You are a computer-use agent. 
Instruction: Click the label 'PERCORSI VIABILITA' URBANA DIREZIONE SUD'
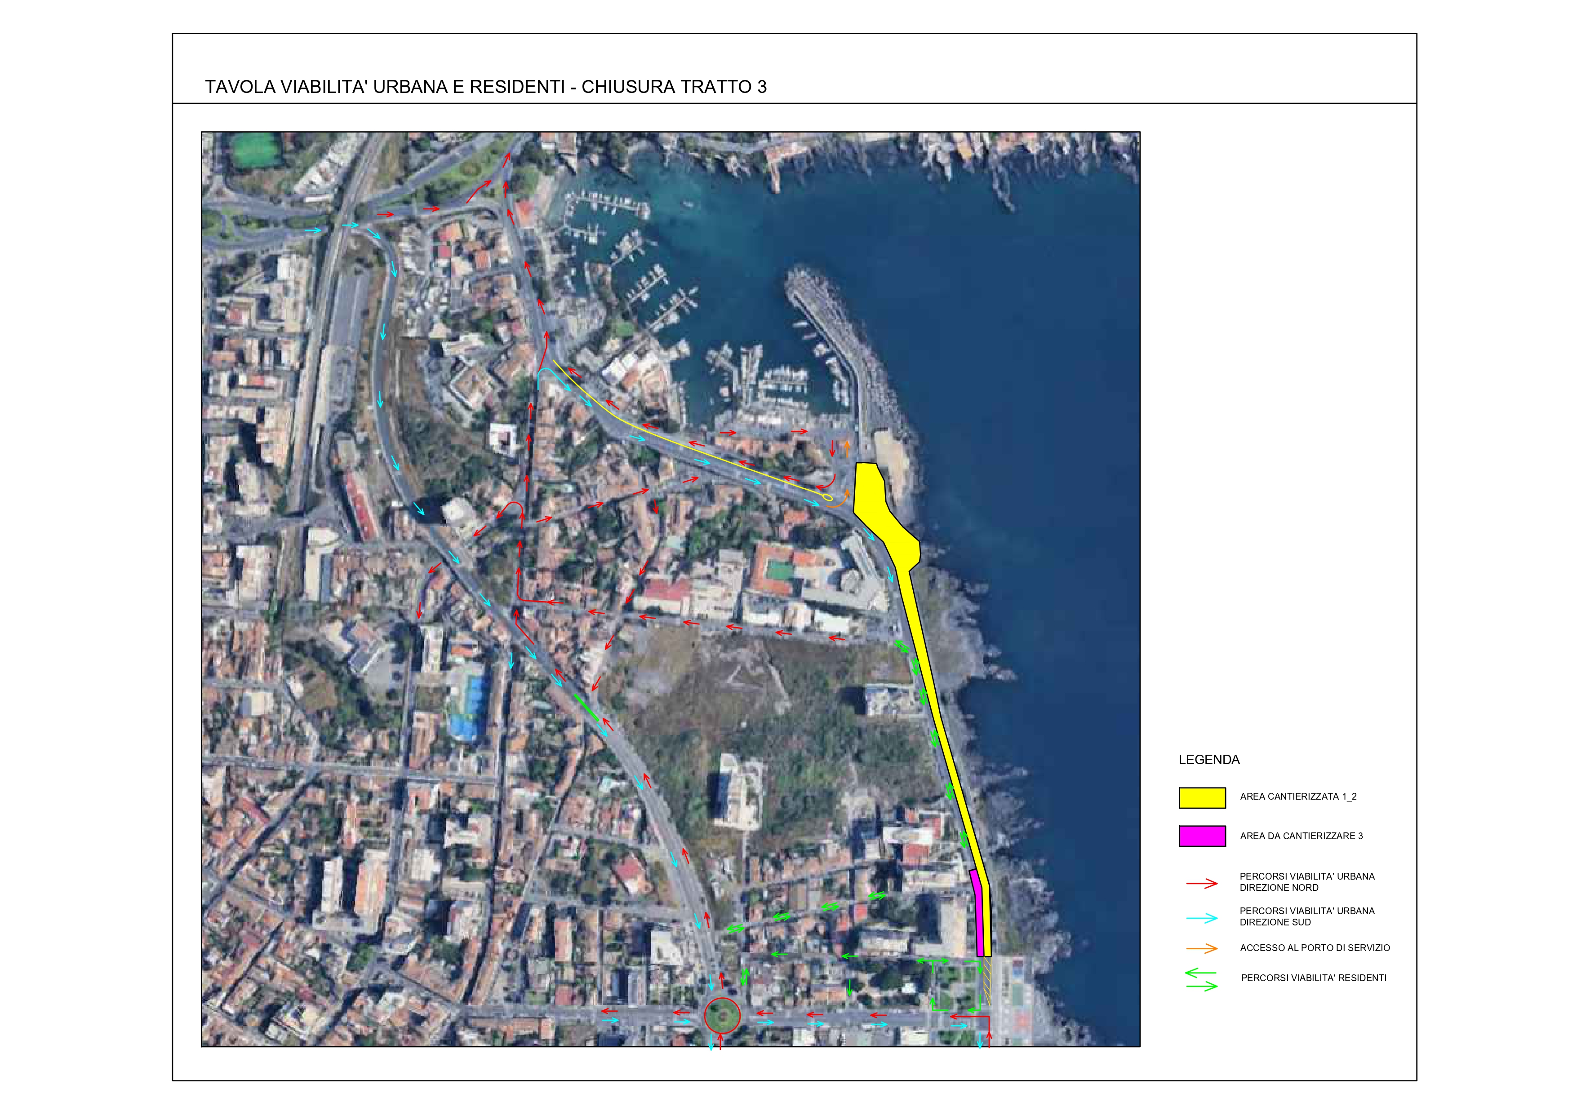1306,916
